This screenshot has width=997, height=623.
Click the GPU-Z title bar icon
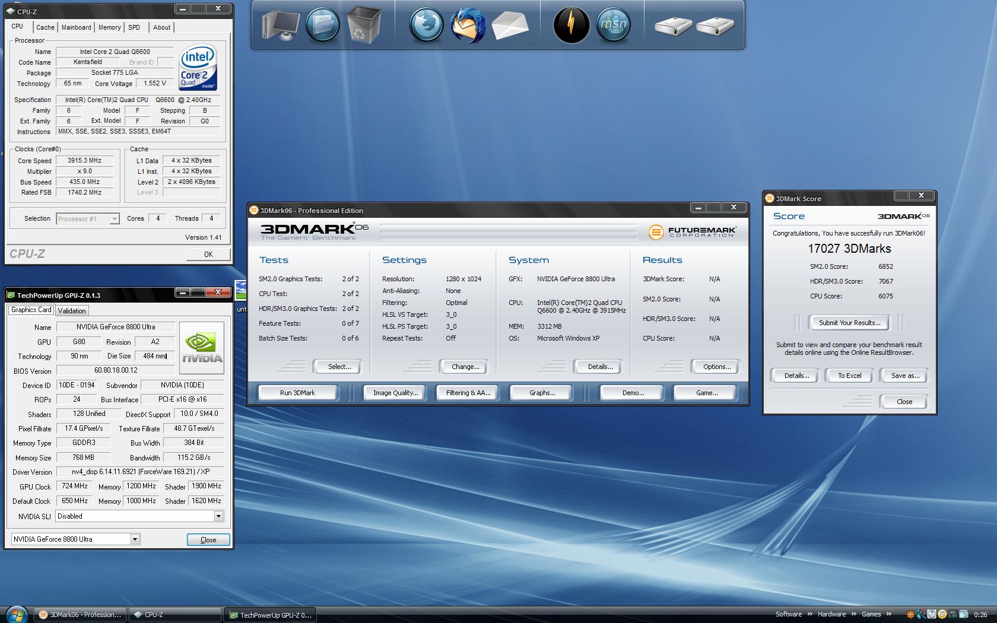[10, 295]
